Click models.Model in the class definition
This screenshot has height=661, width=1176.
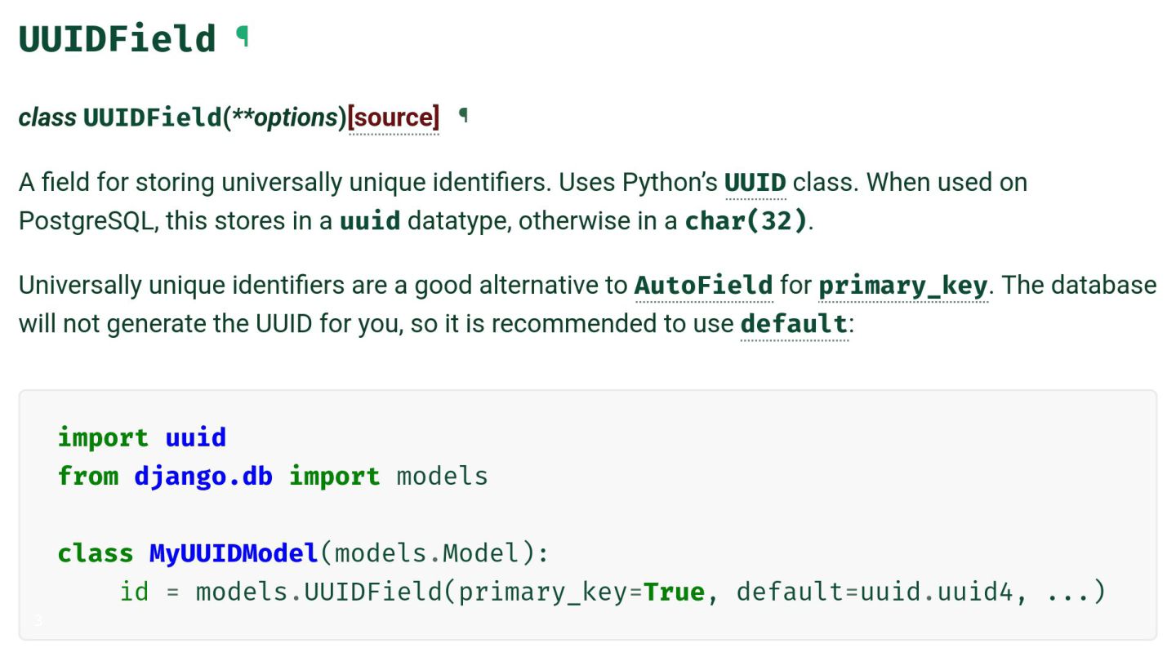click(427, 553)
